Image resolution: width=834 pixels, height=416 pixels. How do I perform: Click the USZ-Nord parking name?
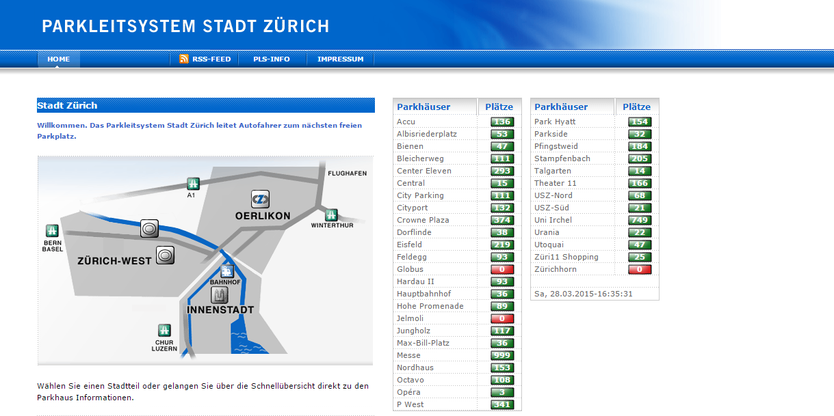coord(553,195)
